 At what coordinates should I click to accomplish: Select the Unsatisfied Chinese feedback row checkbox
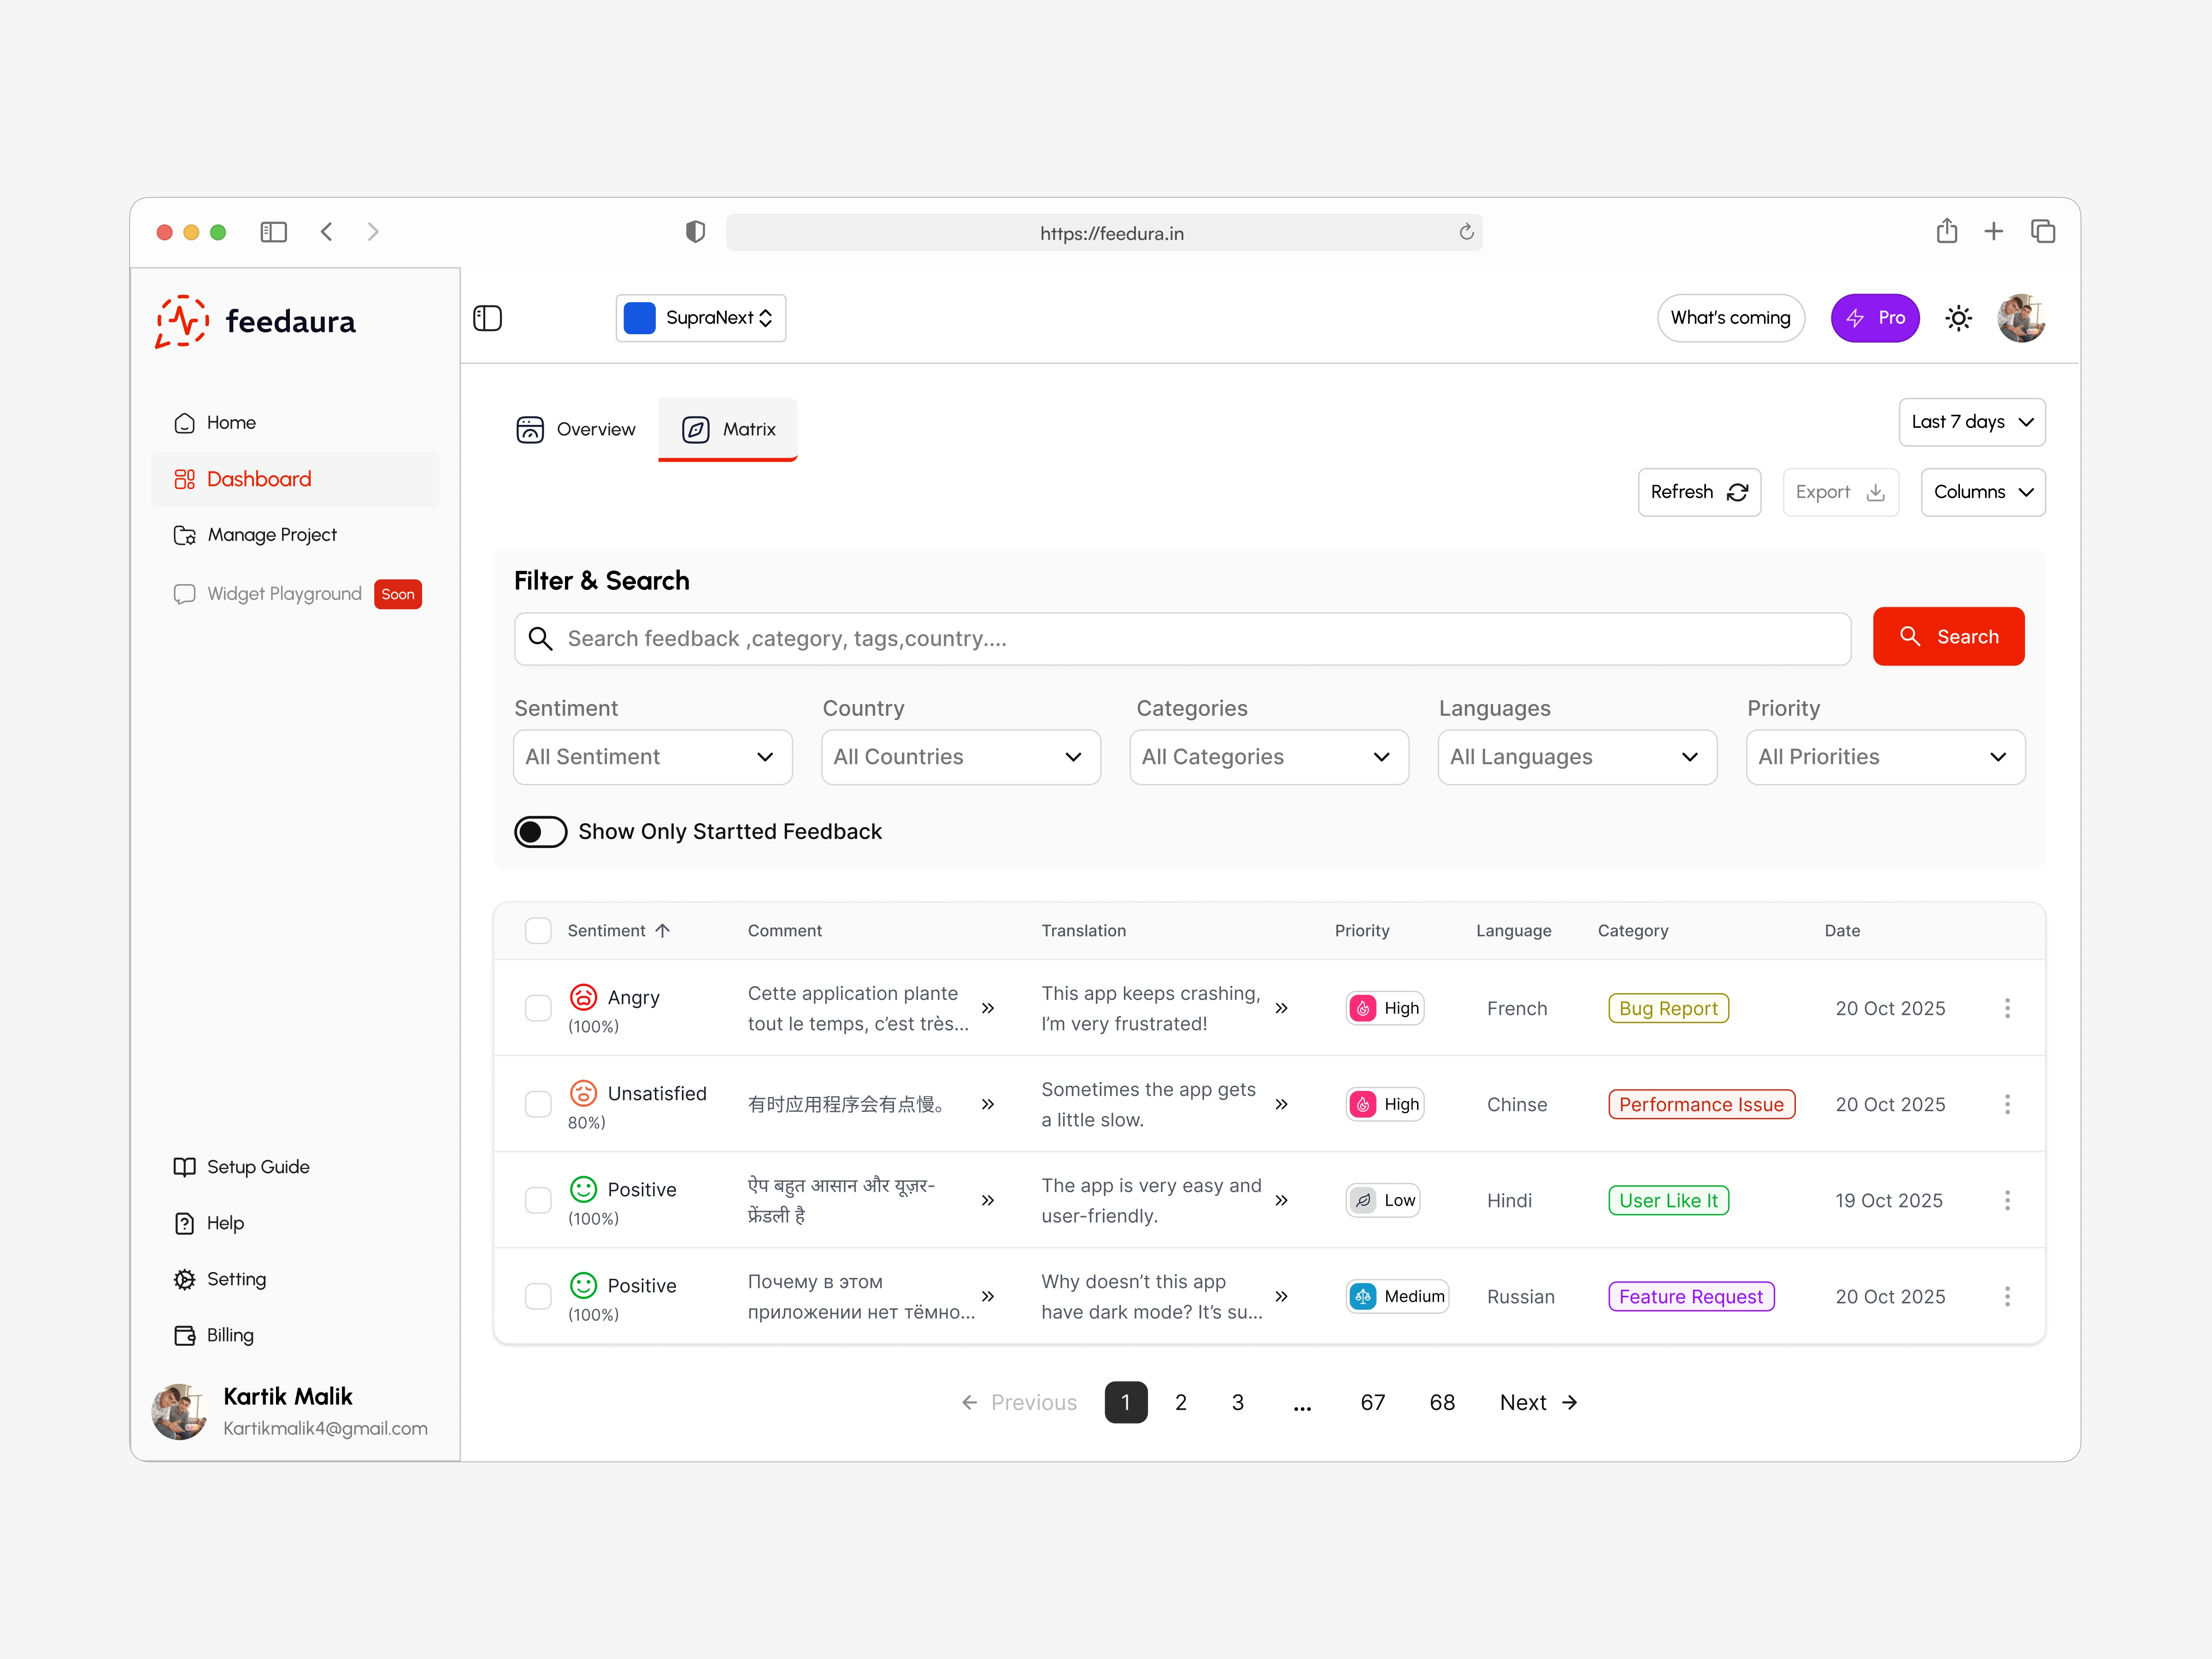point(538,1104)
